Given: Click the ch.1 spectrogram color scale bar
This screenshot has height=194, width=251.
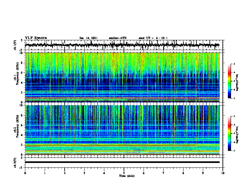Looking at the screenshot, I should [229, 81].
